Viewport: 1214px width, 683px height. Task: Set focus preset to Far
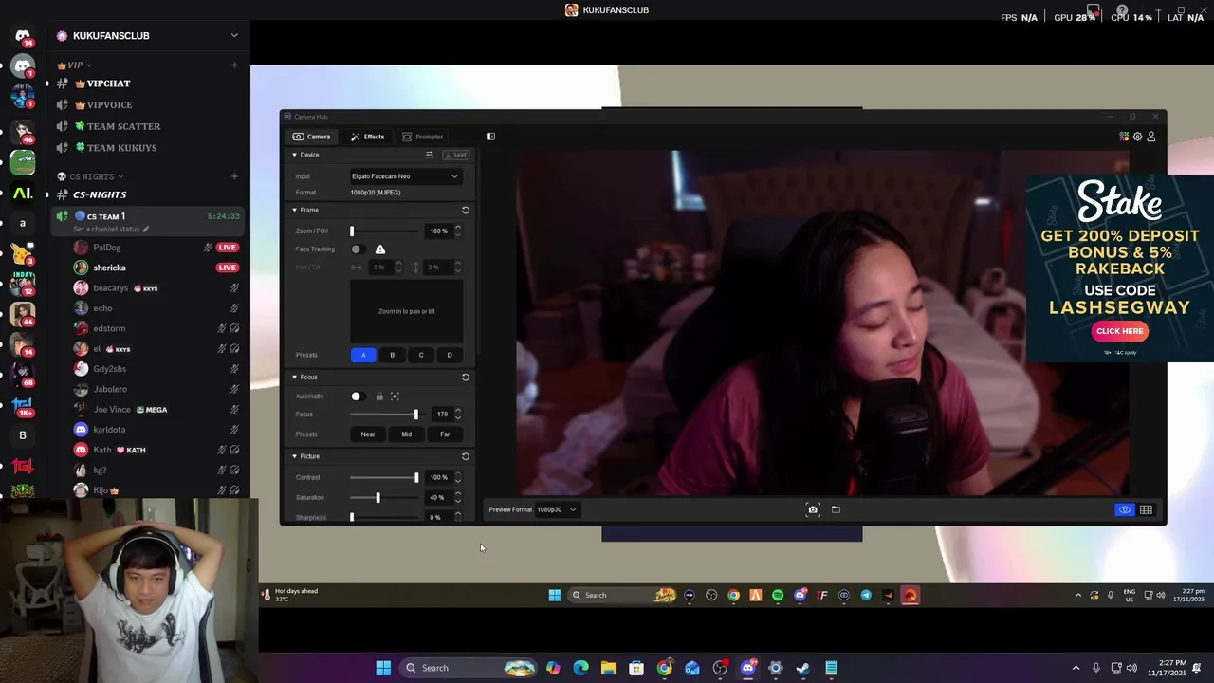pyautogui.click(x=445, y=434)
